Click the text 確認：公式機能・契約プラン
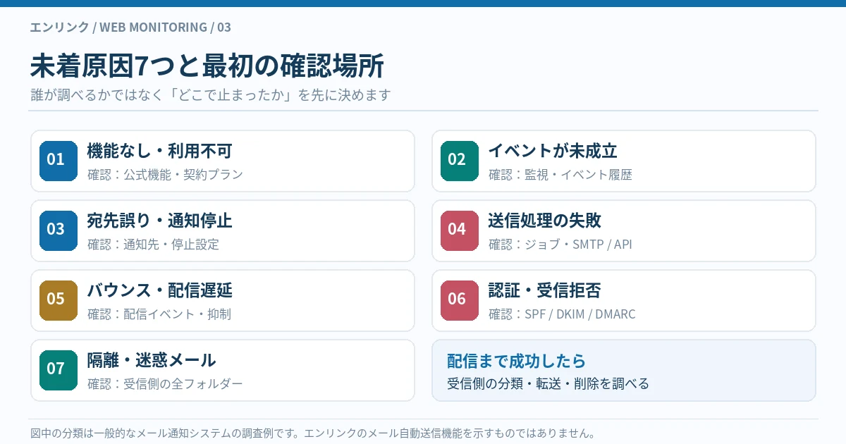Screen dimensions: 846x444 (x=165, y=175)
